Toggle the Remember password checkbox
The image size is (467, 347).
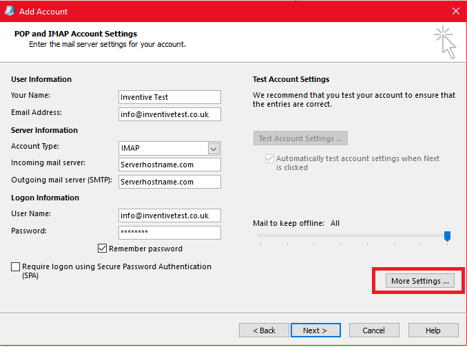pyautogui.click(x=103, y=249)
